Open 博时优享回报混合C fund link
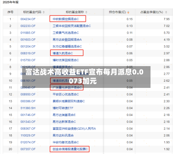 click(x=66, y=60)
